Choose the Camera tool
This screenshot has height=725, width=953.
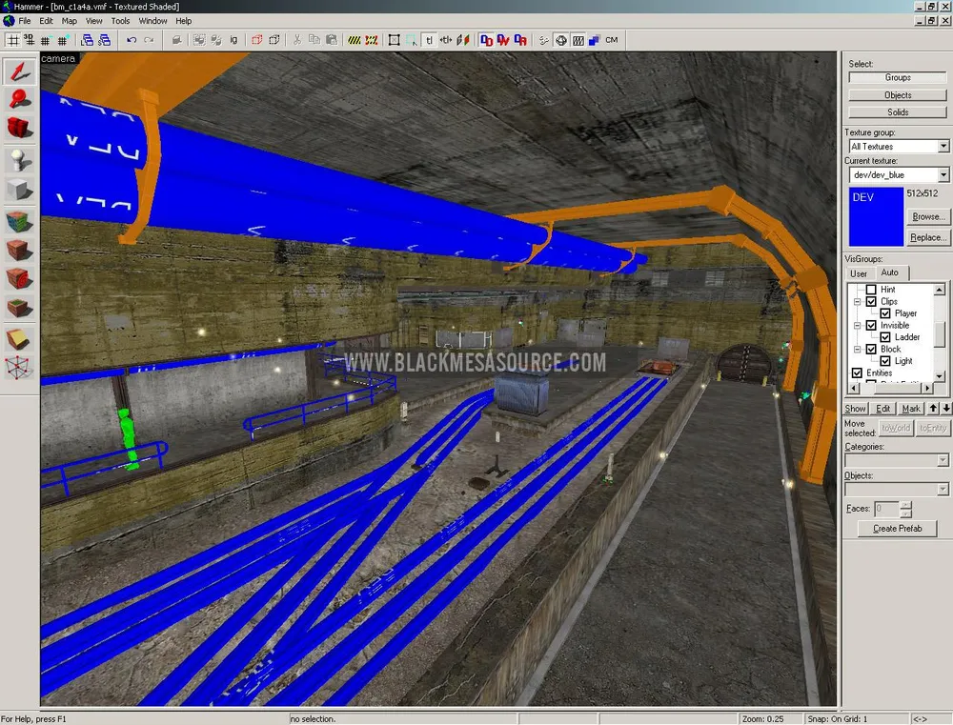click(20, 128)
